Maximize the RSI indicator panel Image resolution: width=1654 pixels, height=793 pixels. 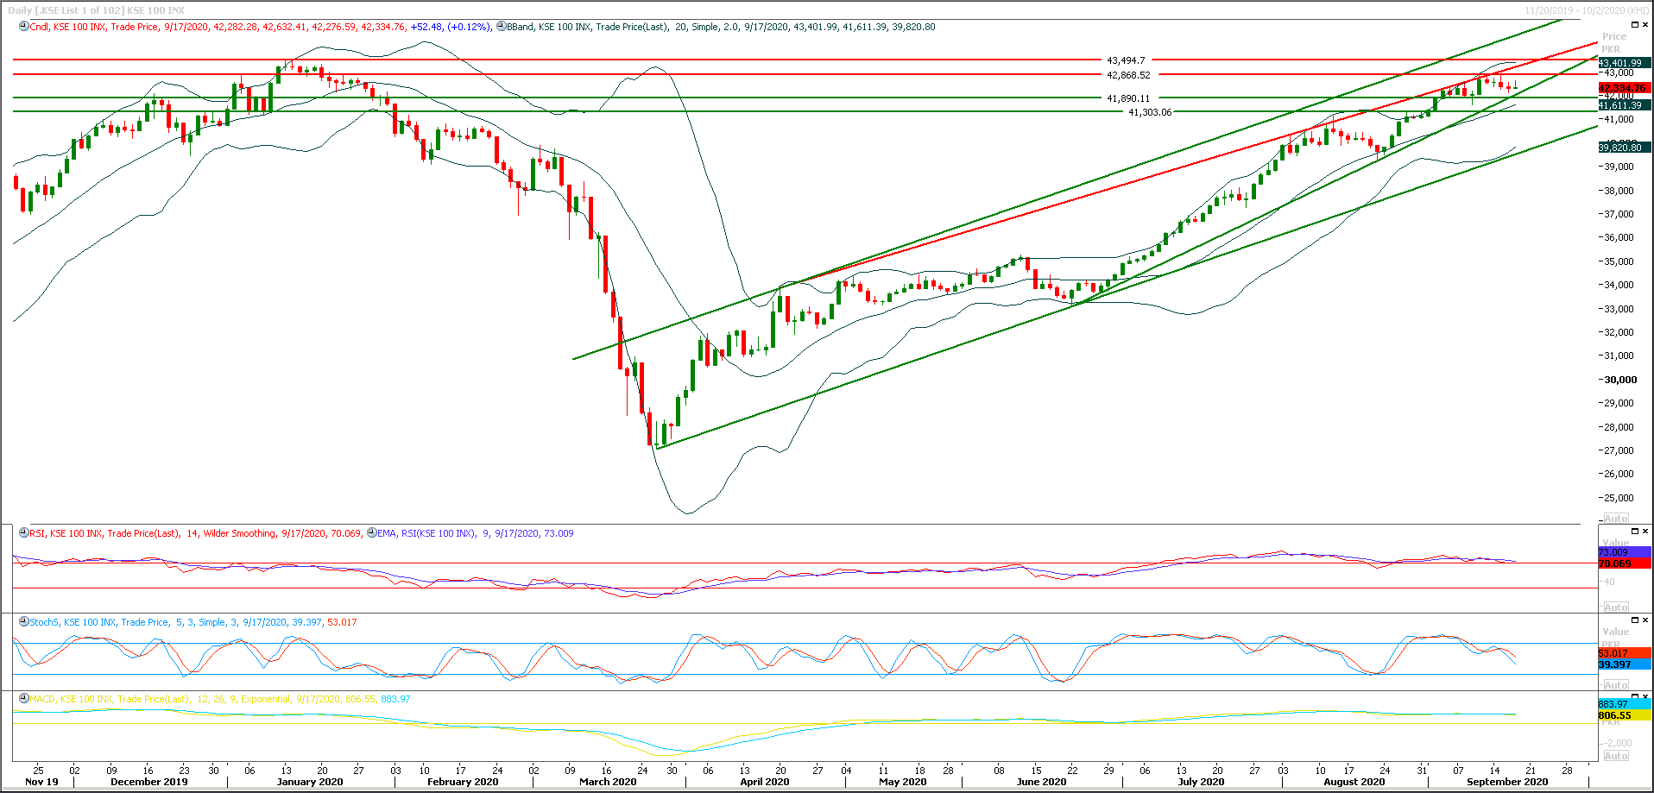click(1634, 532)
